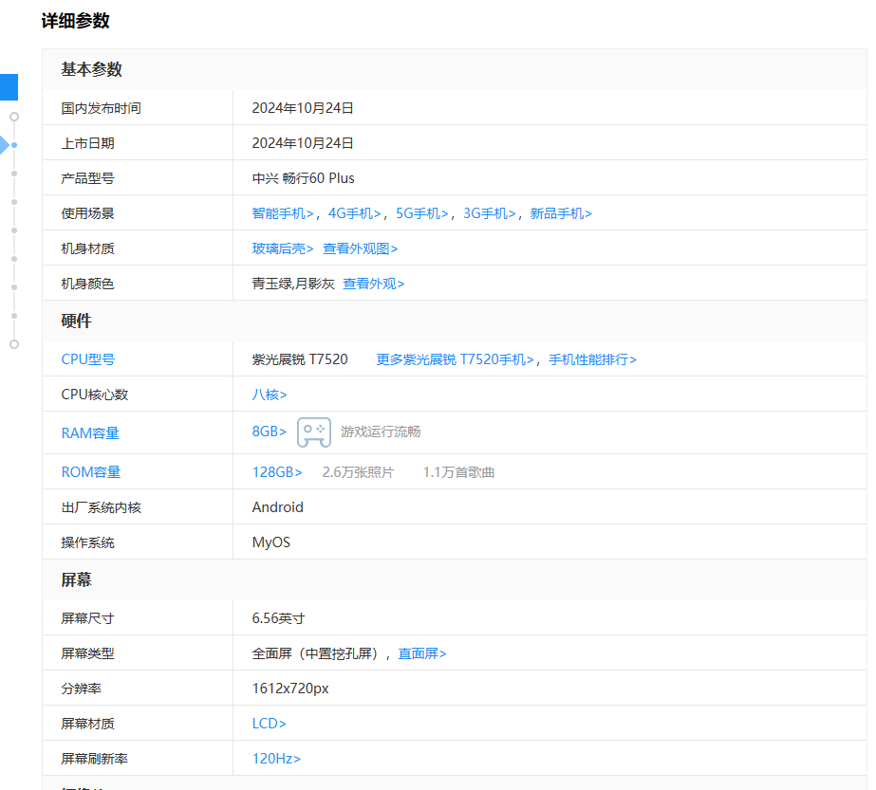This screenshot has height=790, width=876.
Task: Open 更多紫光展锐 T7520手机 link
Action: coord(455,359)
